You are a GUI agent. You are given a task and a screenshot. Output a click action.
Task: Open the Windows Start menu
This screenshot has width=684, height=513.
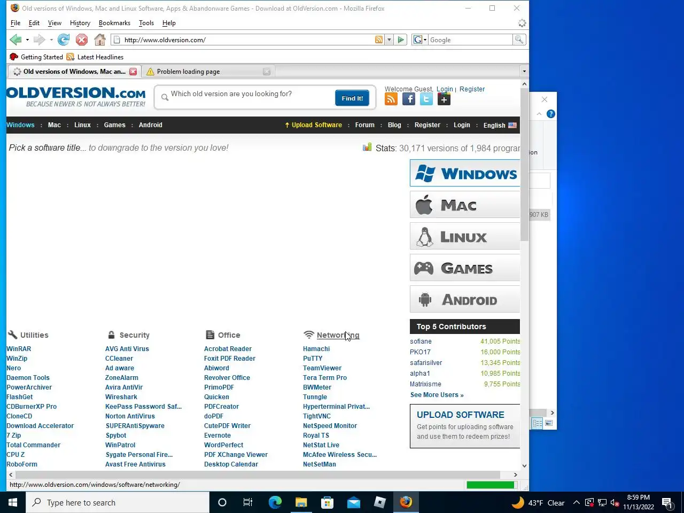click(x=13, y=502)
